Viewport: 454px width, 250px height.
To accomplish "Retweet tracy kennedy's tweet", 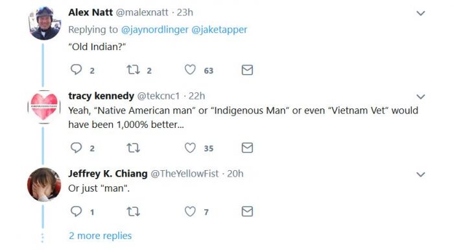I will click(x=134, y=148).
